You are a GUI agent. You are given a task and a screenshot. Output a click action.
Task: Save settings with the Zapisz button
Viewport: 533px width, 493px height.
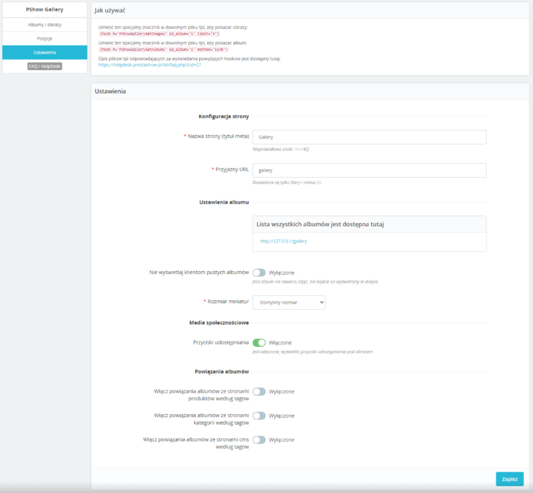coord(510,479)
